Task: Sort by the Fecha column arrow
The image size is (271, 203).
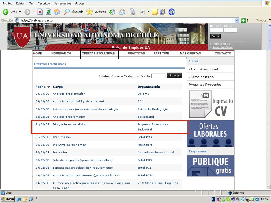Action: coord(48,87)
